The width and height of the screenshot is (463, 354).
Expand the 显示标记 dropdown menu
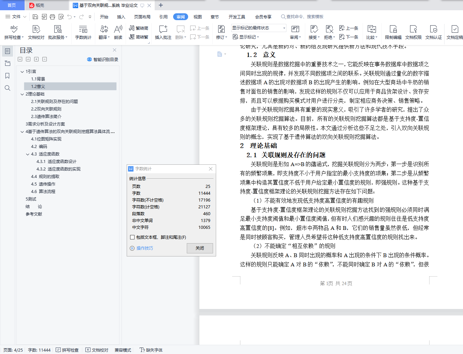coord(246,37)
